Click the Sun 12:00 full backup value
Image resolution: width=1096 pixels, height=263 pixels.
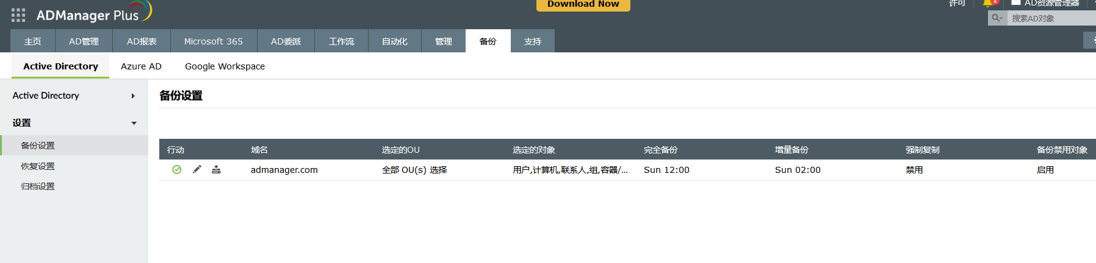pos(666,170)
